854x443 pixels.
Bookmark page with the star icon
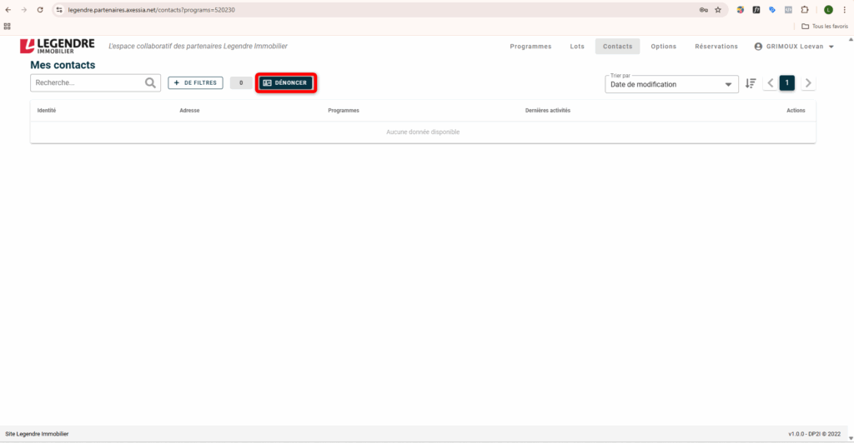(x=718, y=9)
